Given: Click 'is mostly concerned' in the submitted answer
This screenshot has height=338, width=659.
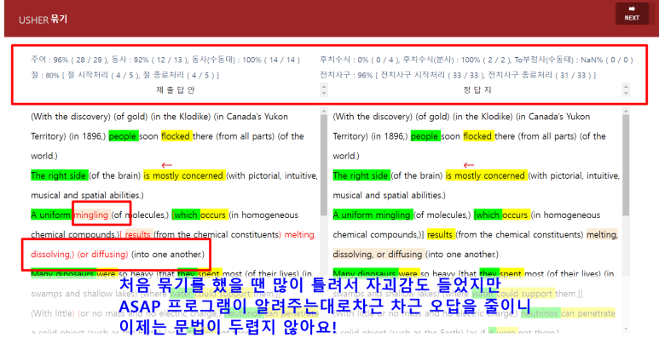Looking at the screenshot, I should 184,175.
